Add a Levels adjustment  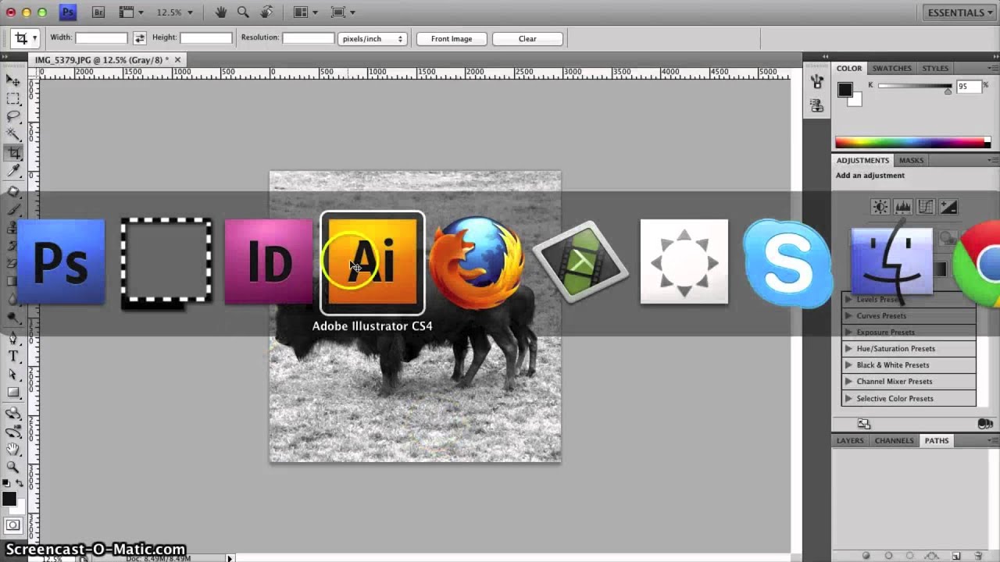click(x=902, y=207)
